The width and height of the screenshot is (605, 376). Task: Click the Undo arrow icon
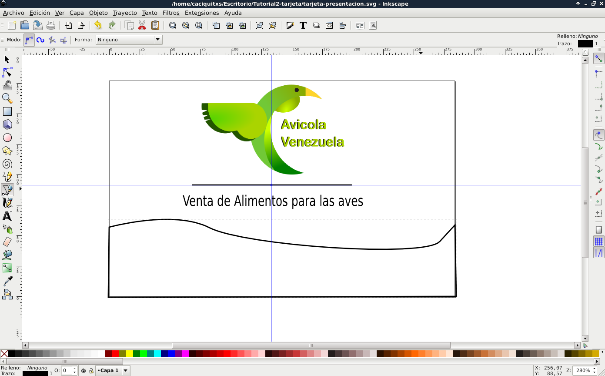click(x=98, y=25)
